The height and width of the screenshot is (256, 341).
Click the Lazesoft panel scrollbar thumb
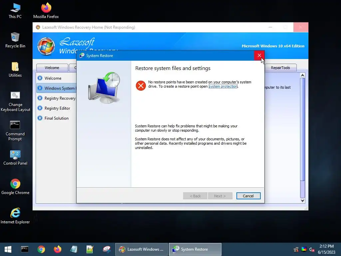coord(302,129)
